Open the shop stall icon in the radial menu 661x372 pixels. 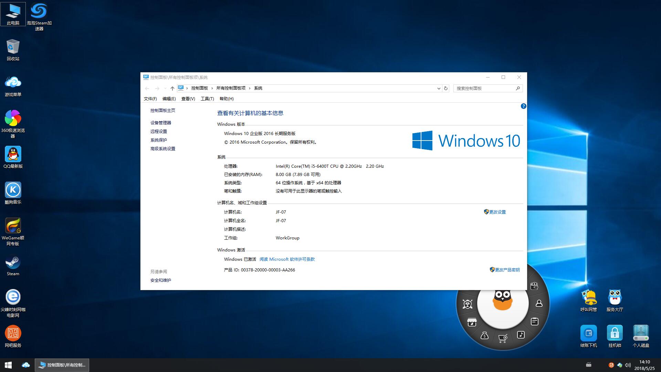[472, 322]
